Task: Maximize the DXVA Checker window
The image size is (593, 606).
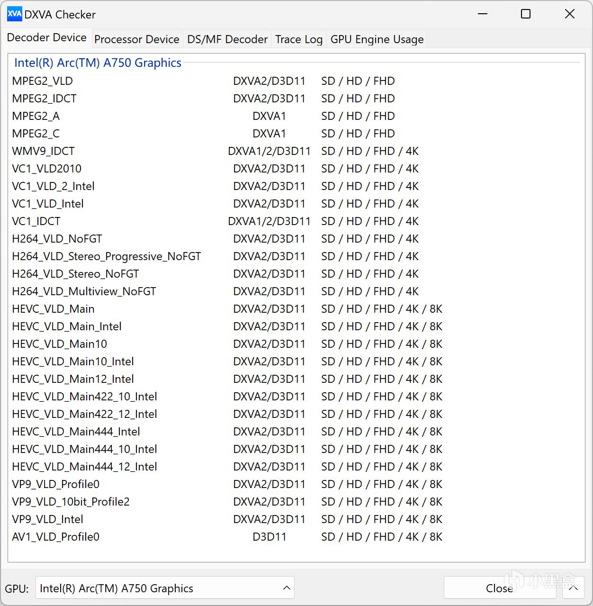Action: point(526,14)
